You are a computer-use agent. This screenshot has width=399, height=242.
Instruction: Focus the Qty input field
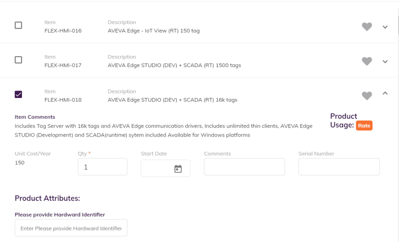click(x=102, y=167)
